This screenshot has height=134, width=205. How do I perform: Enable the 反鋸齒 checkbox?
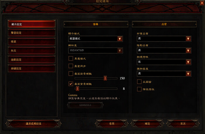pyautogui.click(x=139, y=82)
